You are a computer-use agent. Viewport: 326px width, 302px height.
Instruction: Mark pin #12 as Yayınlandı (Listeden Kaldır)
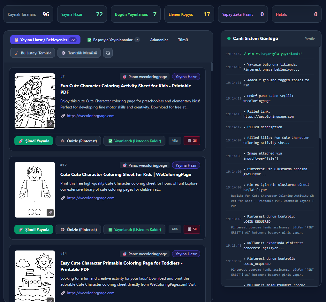[134, 229]
